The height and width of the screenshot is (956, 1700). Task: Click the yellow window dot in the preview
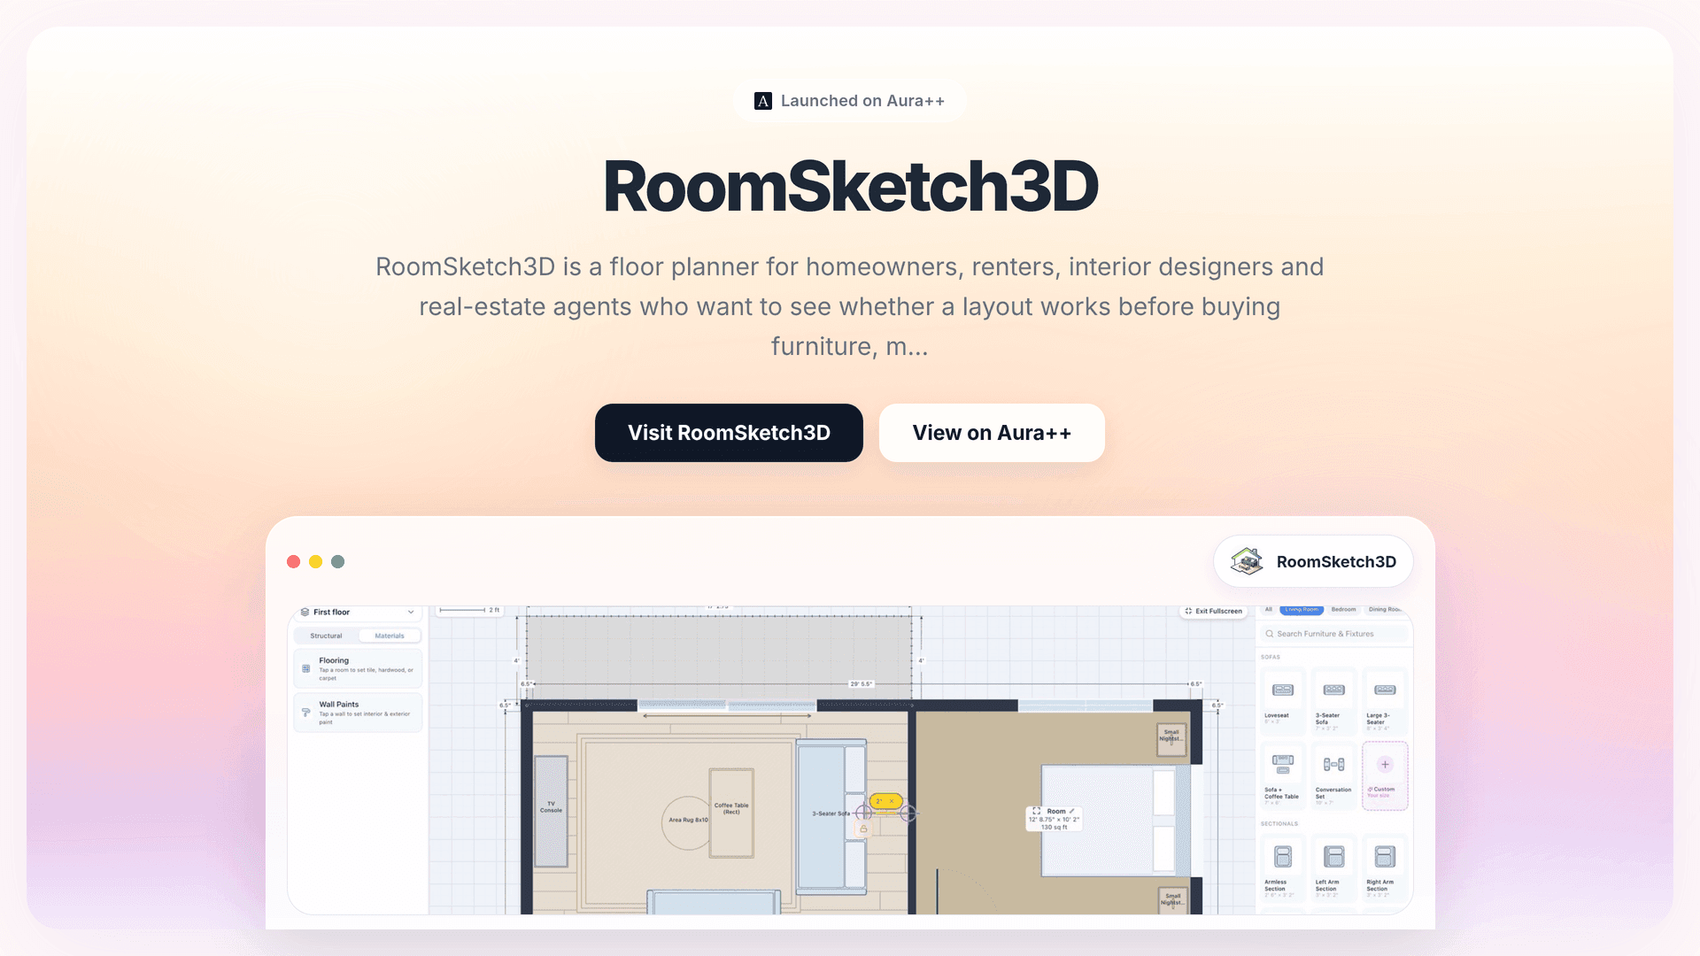[315, 562]
